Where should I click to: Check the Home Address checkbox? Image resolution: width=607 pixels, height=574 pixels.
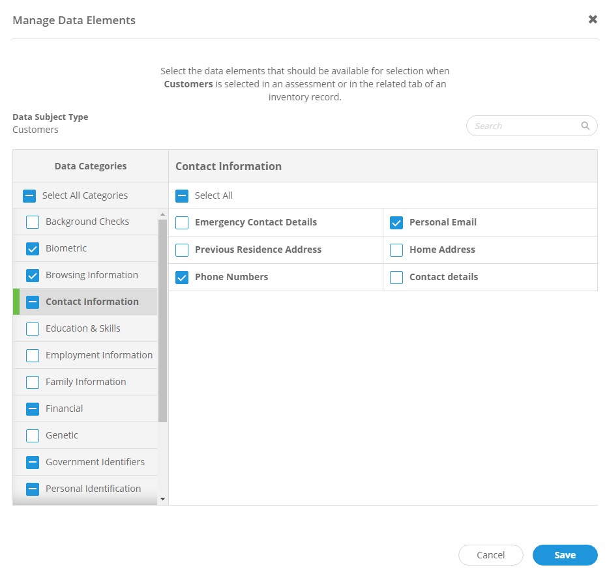[397, 250]
